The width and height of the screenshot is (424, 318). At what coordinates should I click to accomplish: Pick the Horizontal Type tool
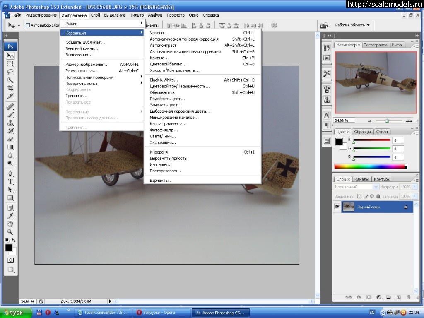[11, 182]
